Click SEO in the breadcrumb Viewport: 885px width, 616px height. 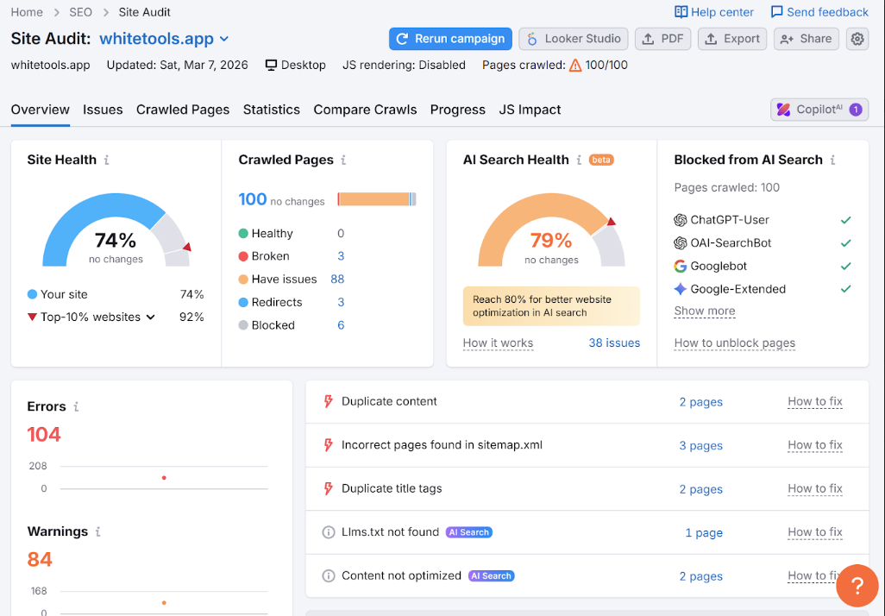tap(79, 12)
